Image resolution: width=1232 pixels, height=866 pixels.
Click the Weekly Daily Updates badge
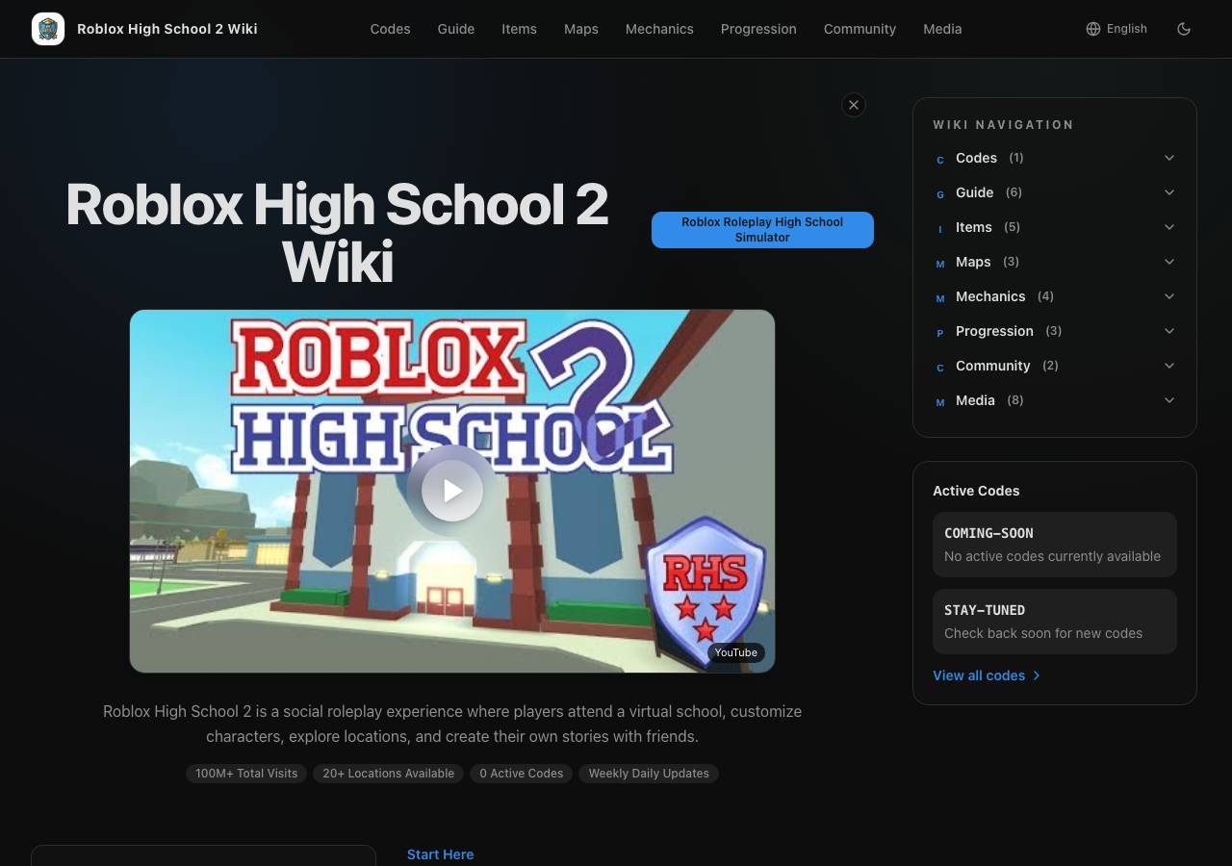[649, 774]
